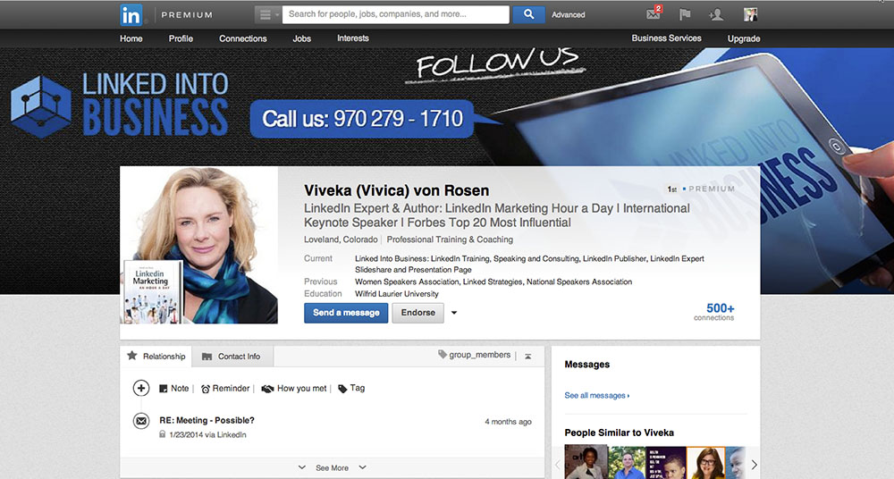Viewport: 894px width, 479px height.
Task: Click the Endorse button
Action: tap(417, 313)
